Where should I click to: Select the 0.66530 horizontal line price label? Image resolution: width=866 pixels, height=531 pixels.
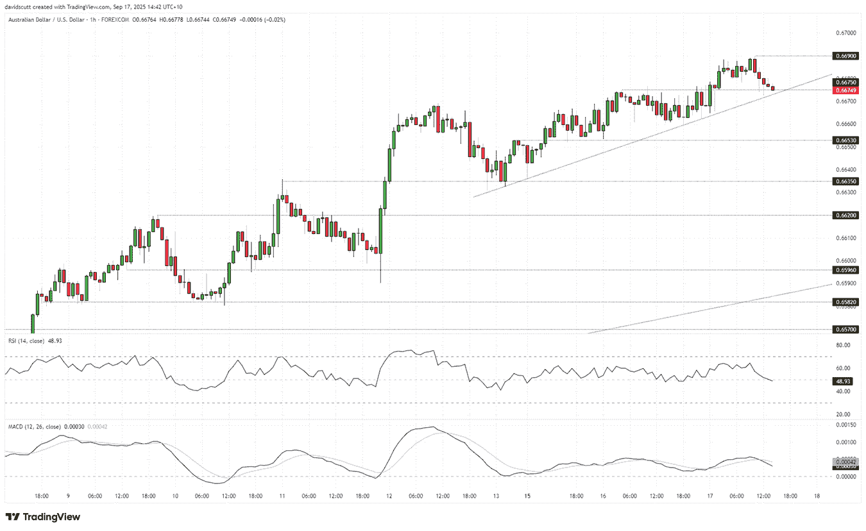(x=845, y=140)
